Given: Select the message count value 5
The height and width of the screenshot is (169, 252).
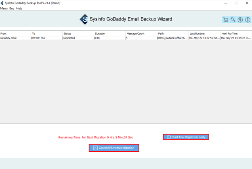Looking at the screenshot, I should (141, 38).
